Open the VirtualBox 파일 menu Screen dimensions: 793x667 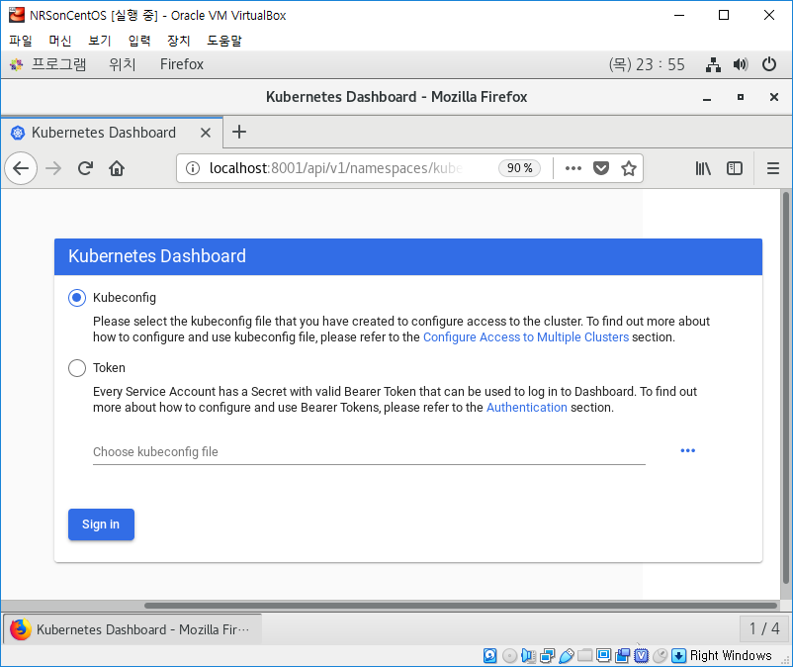click(x=21, y=41)
